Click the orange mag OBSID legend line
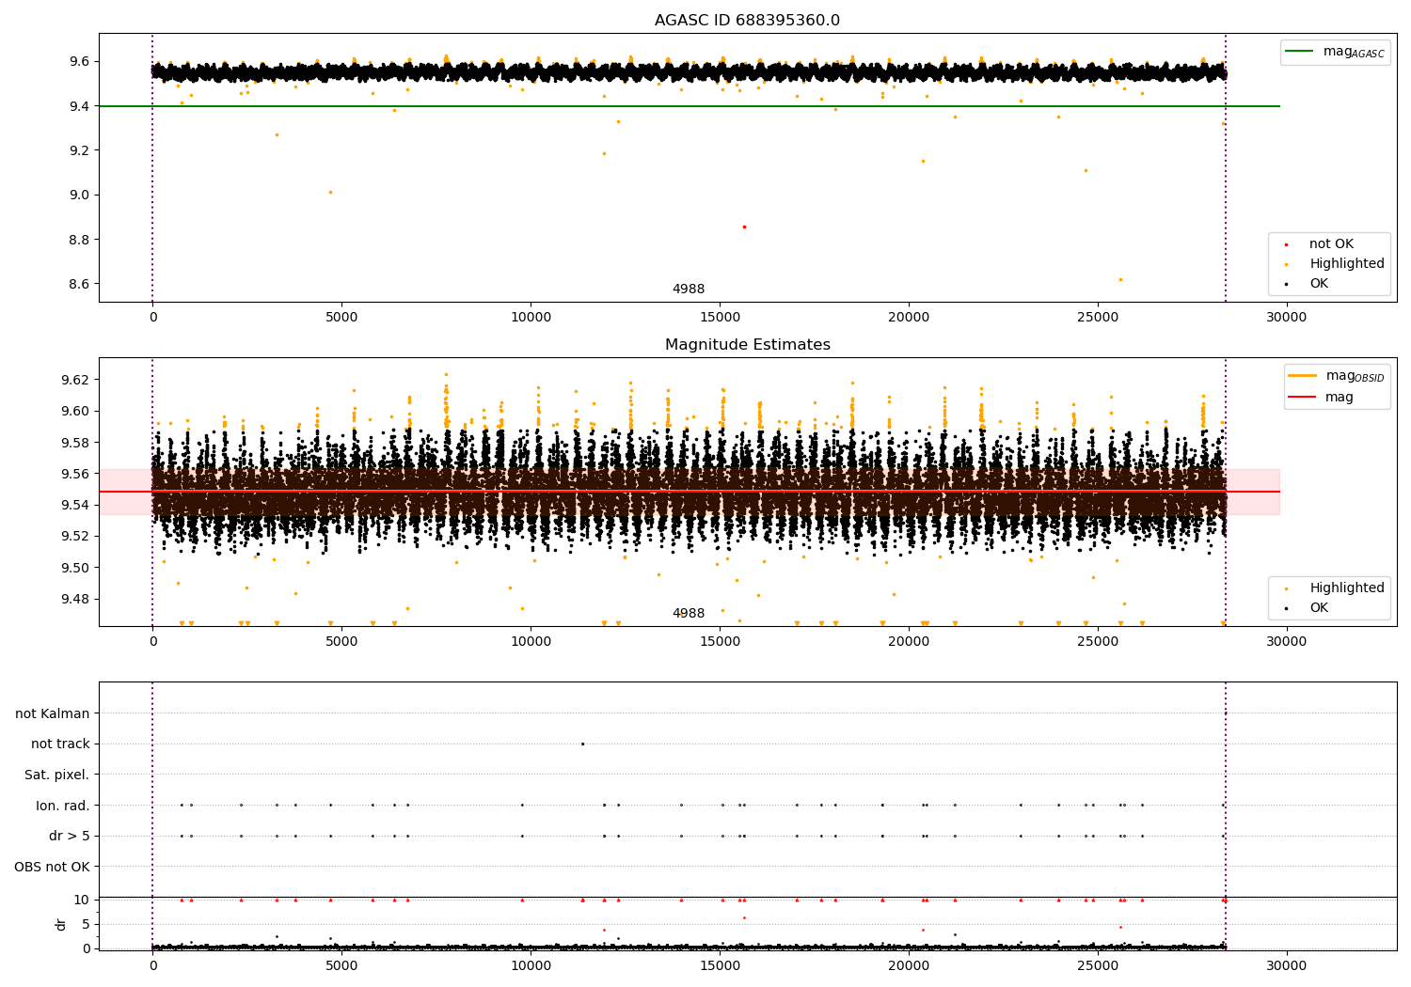This screenshot has width=1411, height=987. pyautogui.click(x=1302, y=376)
